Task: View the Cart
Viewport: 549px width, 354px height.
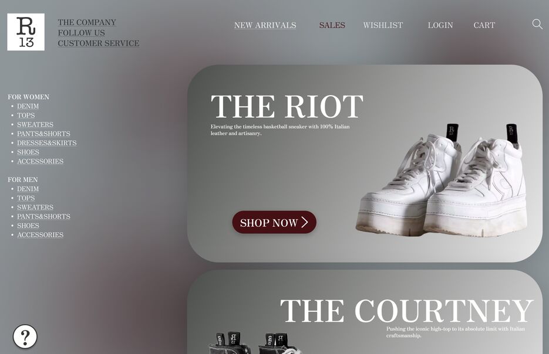Action: tap(484, 25)
